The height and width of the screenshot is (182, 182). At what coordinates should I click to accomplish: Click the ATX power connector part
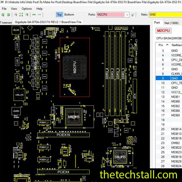point(135,96)
